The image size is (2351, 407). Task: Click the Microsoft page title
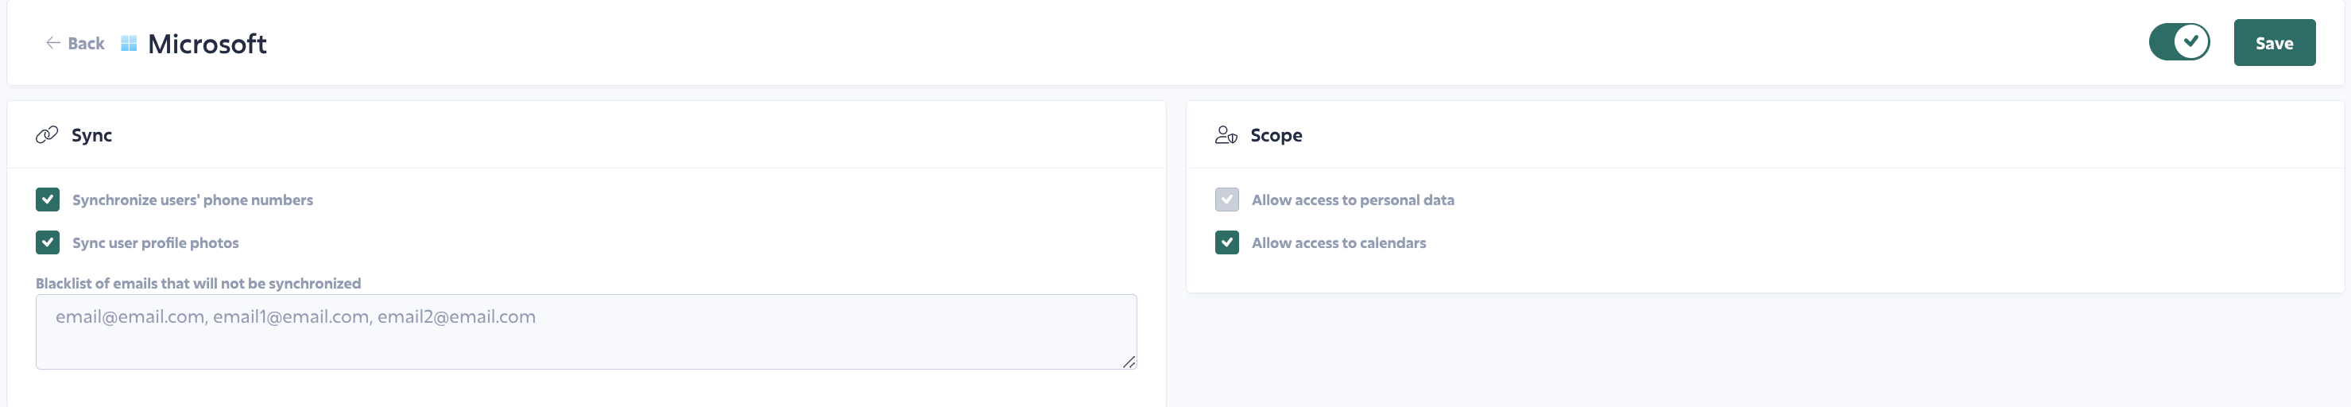point(207,44)
